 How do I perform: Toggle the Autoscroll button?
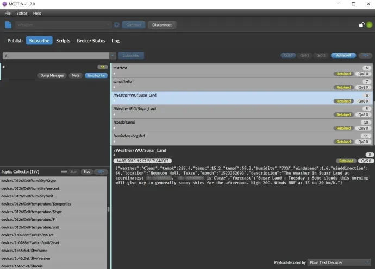(343, 56)
